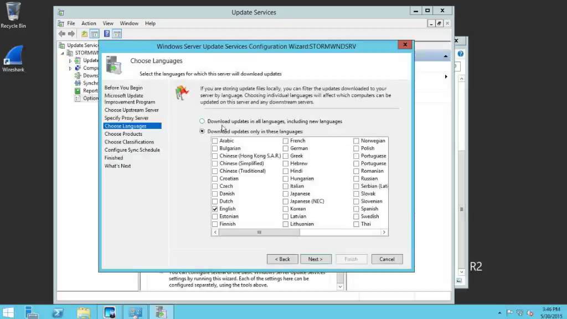Viewport: 567px width, 319px height.
Task: Click the left arrow of language list scrollbar
Action: point(215,232)
